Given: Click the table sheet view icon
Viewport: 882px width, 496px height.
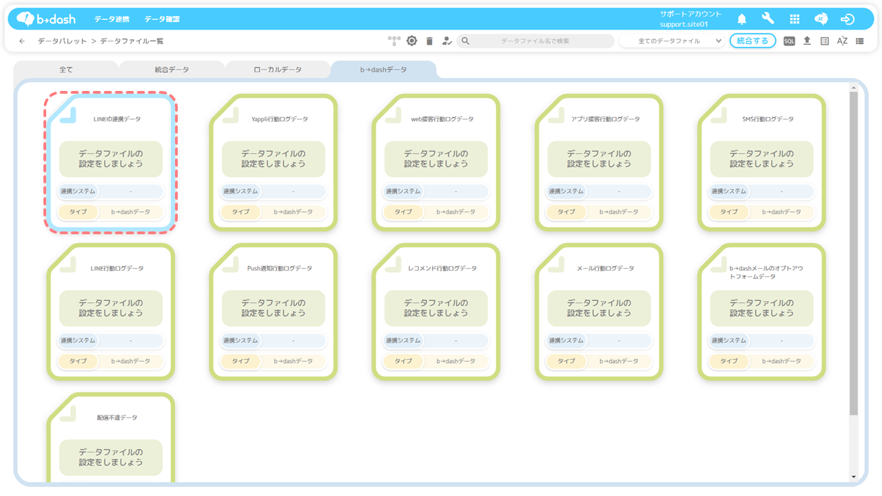Looking at the screenshot, I should click(x=825, y=41).
